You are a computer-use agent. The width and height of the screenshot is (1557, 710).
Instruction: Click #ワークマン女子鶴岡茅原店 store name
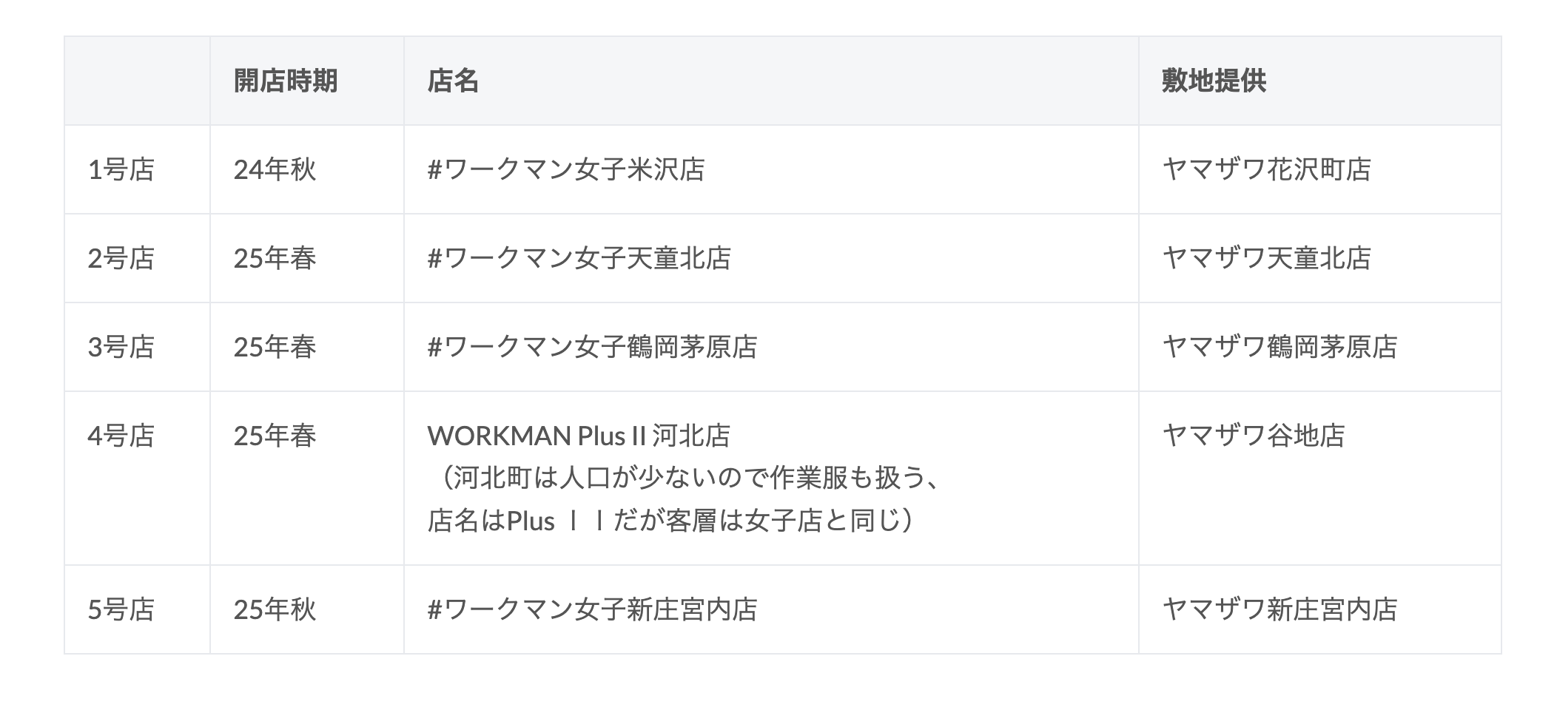[x=592, y=347]
